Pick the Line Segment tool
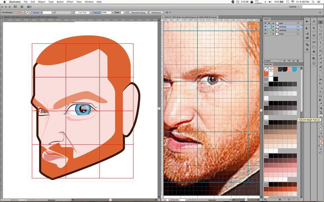The height and width of the screenshot is (202, 324). tap(321, 47)
